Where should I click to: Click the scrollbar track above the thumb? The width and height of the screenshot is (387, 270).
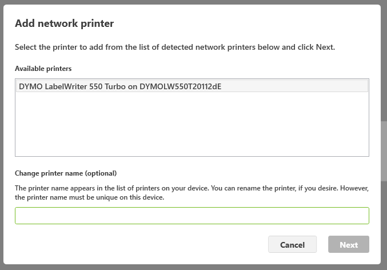point(384,62)
